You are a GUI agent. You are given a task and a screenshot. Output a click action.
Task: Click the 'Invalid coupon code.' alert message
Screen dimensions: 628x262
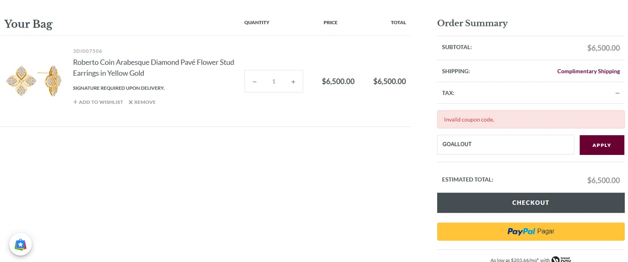tap(530, 119)
